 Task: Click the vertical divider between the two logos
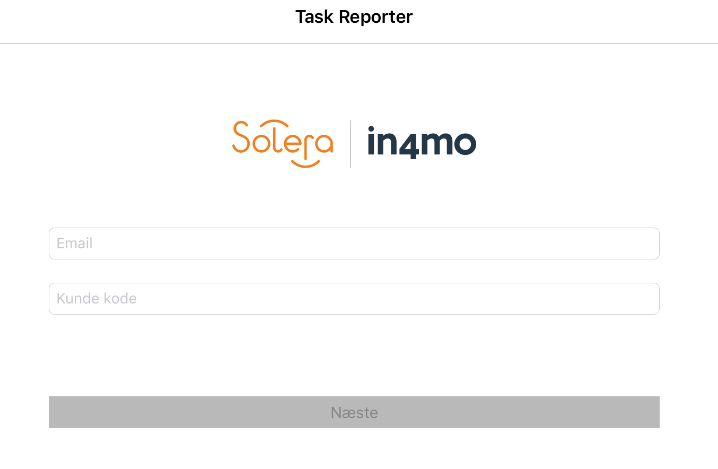[351, 143]
